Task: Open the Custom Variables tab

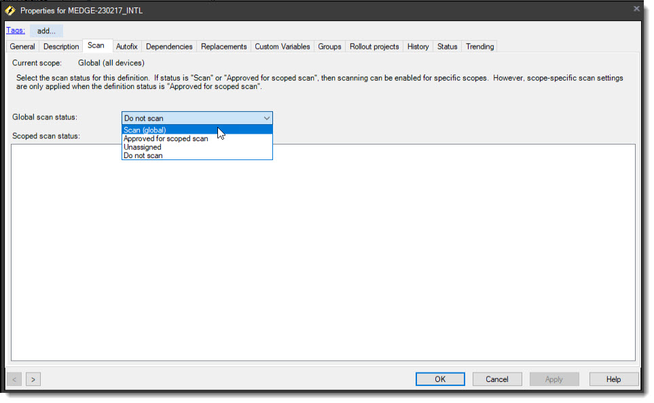Action: click(x=282, y=47)
